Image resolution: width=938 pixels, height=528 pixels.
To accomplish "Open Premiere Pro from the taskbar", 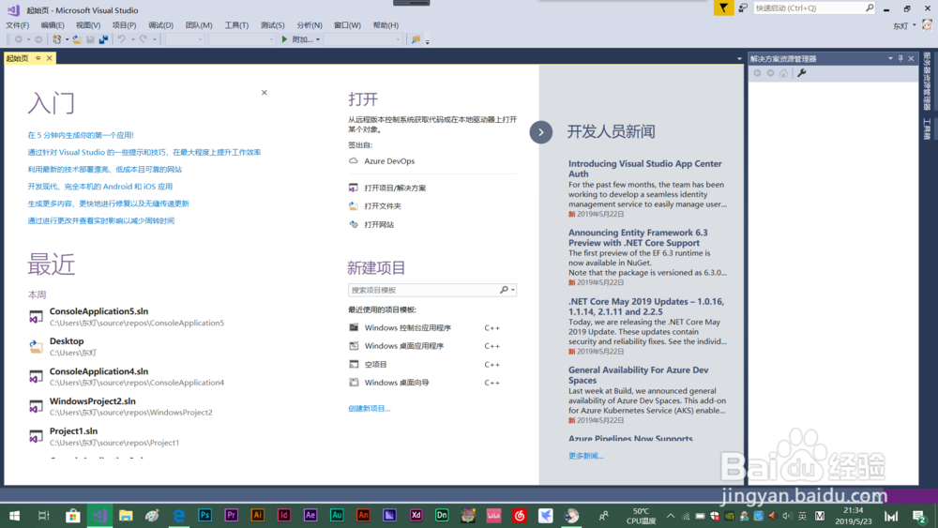I will coord(232,516).
